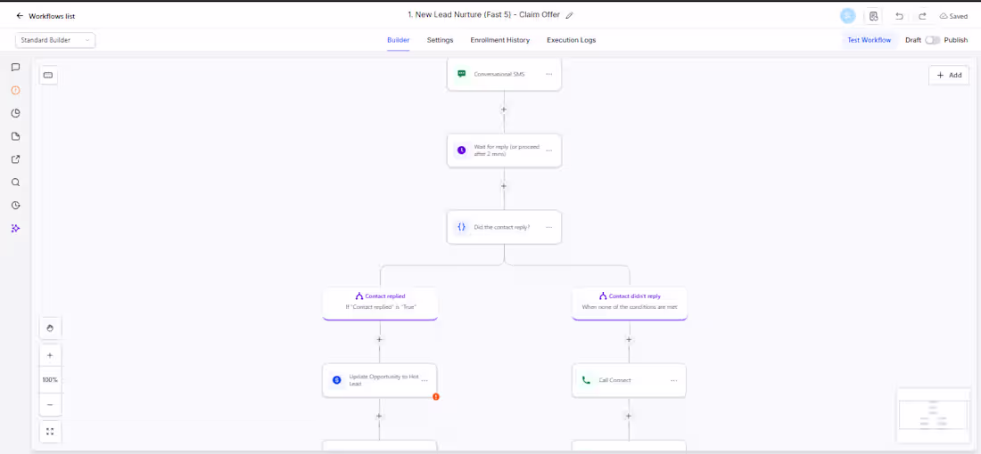
Task: Open the Enrollment History tab
Action: [x=500, y=40]
